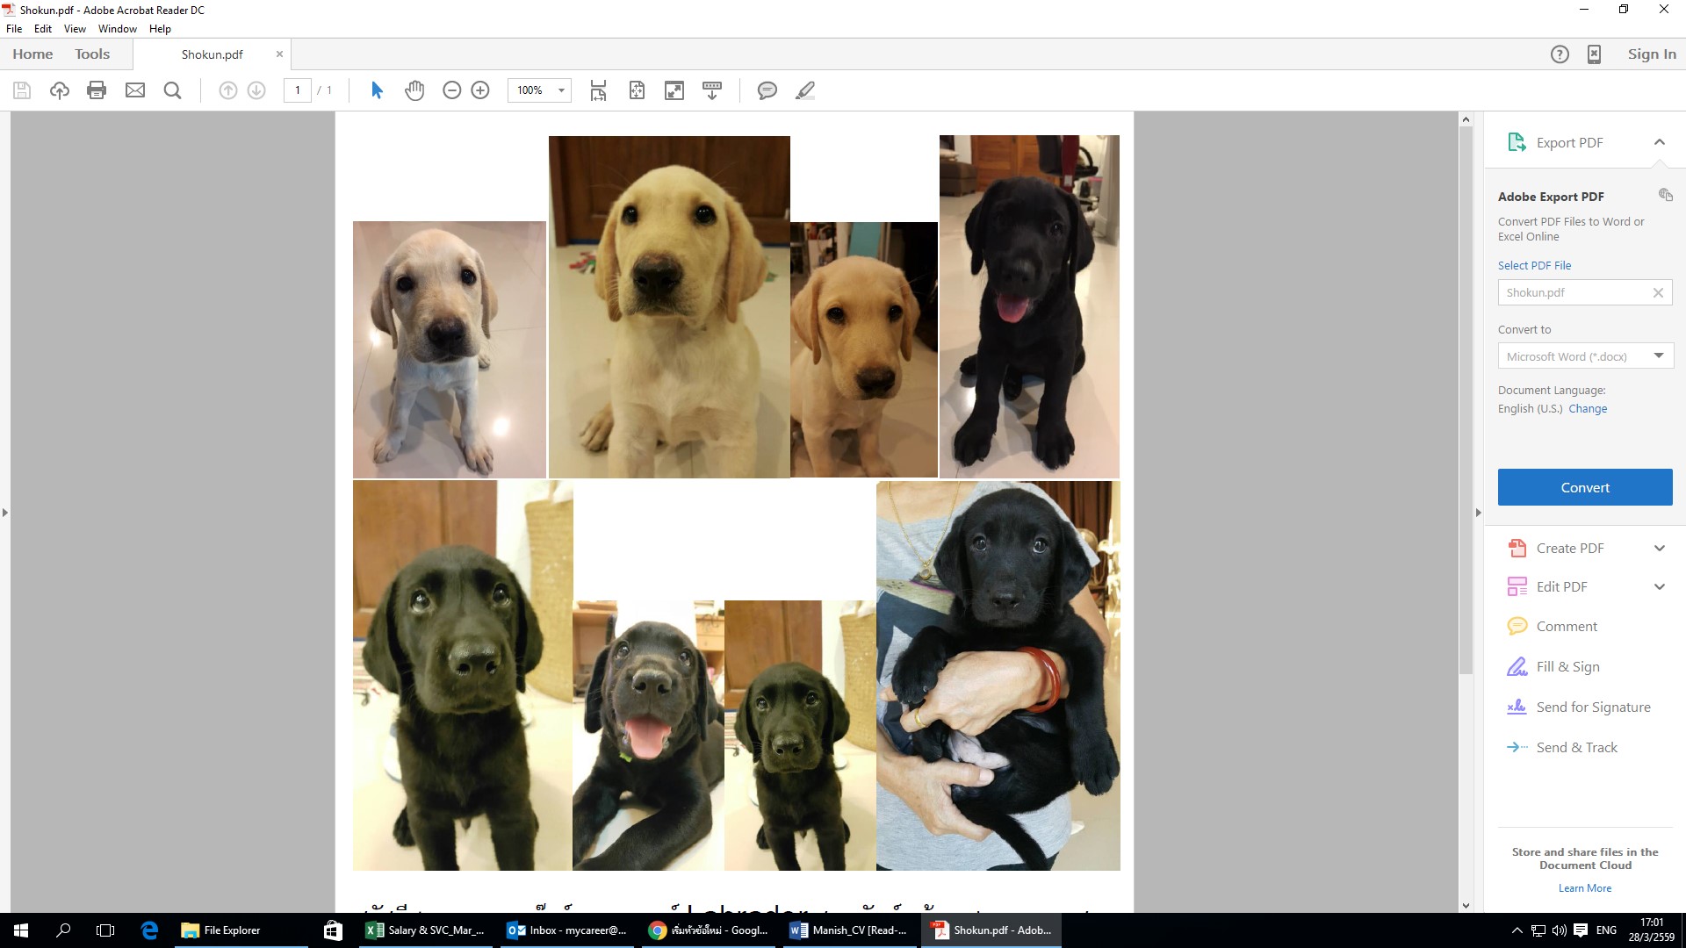The height and width of the screenshot is (948, 1686).
Task: Click the Zoom In plus icon
Action: tap(480, 90)
